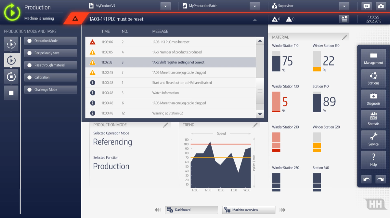
Task: Edit the Material panel with pencil icon
Action: [344, 37]
